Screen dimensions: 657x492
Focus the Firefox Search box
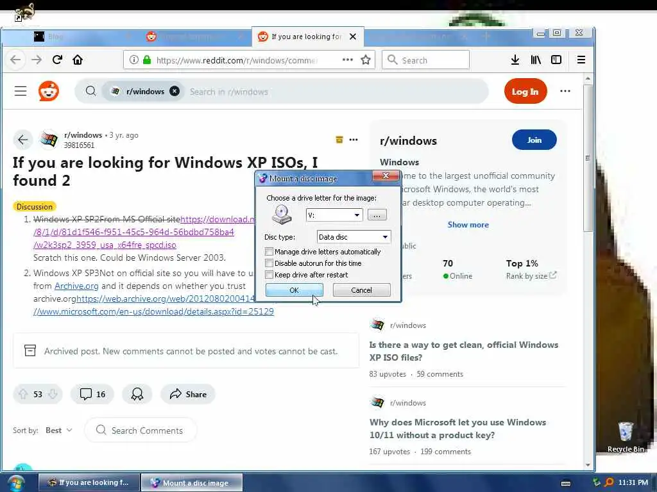click(425, 60)
